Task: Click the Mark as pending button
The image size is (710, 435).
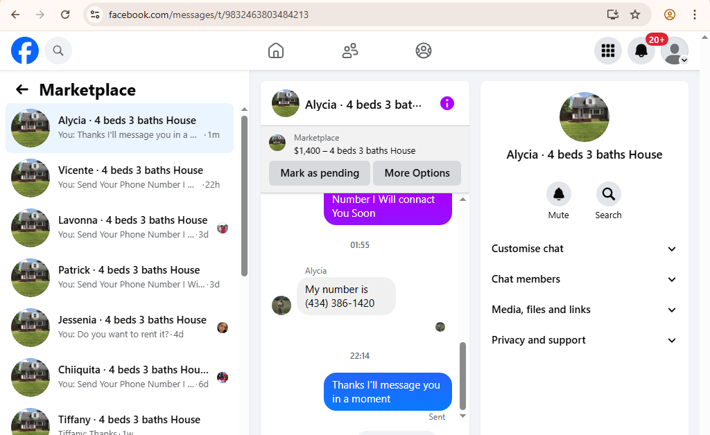Action: point(320,173)
